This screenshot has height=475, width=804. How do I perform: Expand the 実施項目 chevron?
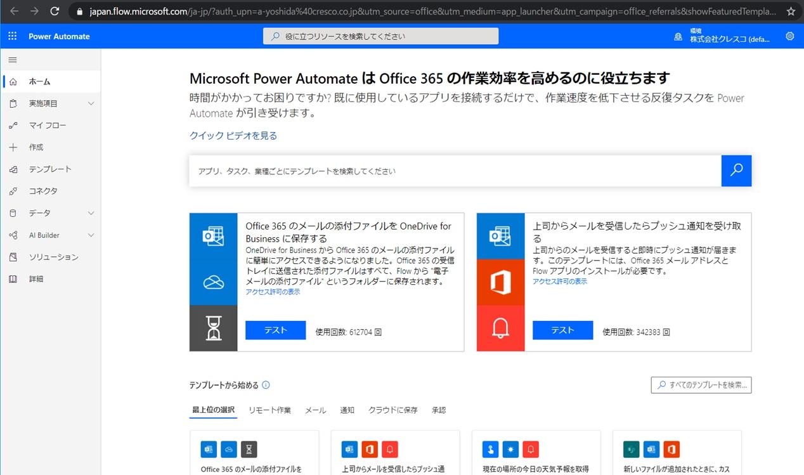point(91,103)
